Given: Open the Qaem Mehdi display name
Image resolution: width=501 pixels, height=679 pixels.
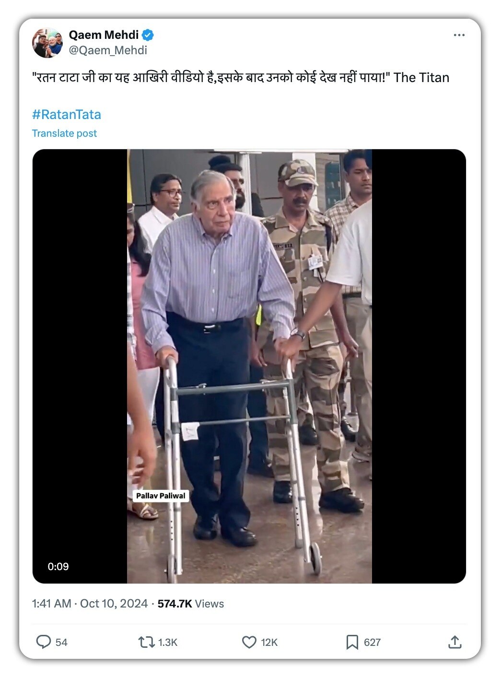Looking at the screenshot, I should pyautogui.click(x=104, y=35).
